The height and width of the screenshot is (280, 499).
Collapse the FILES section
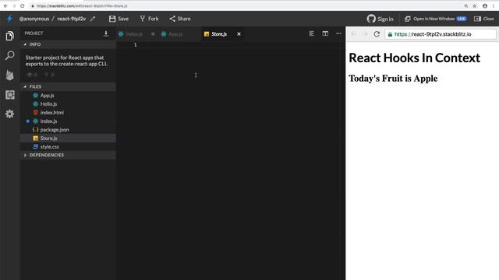click(68, 86)
